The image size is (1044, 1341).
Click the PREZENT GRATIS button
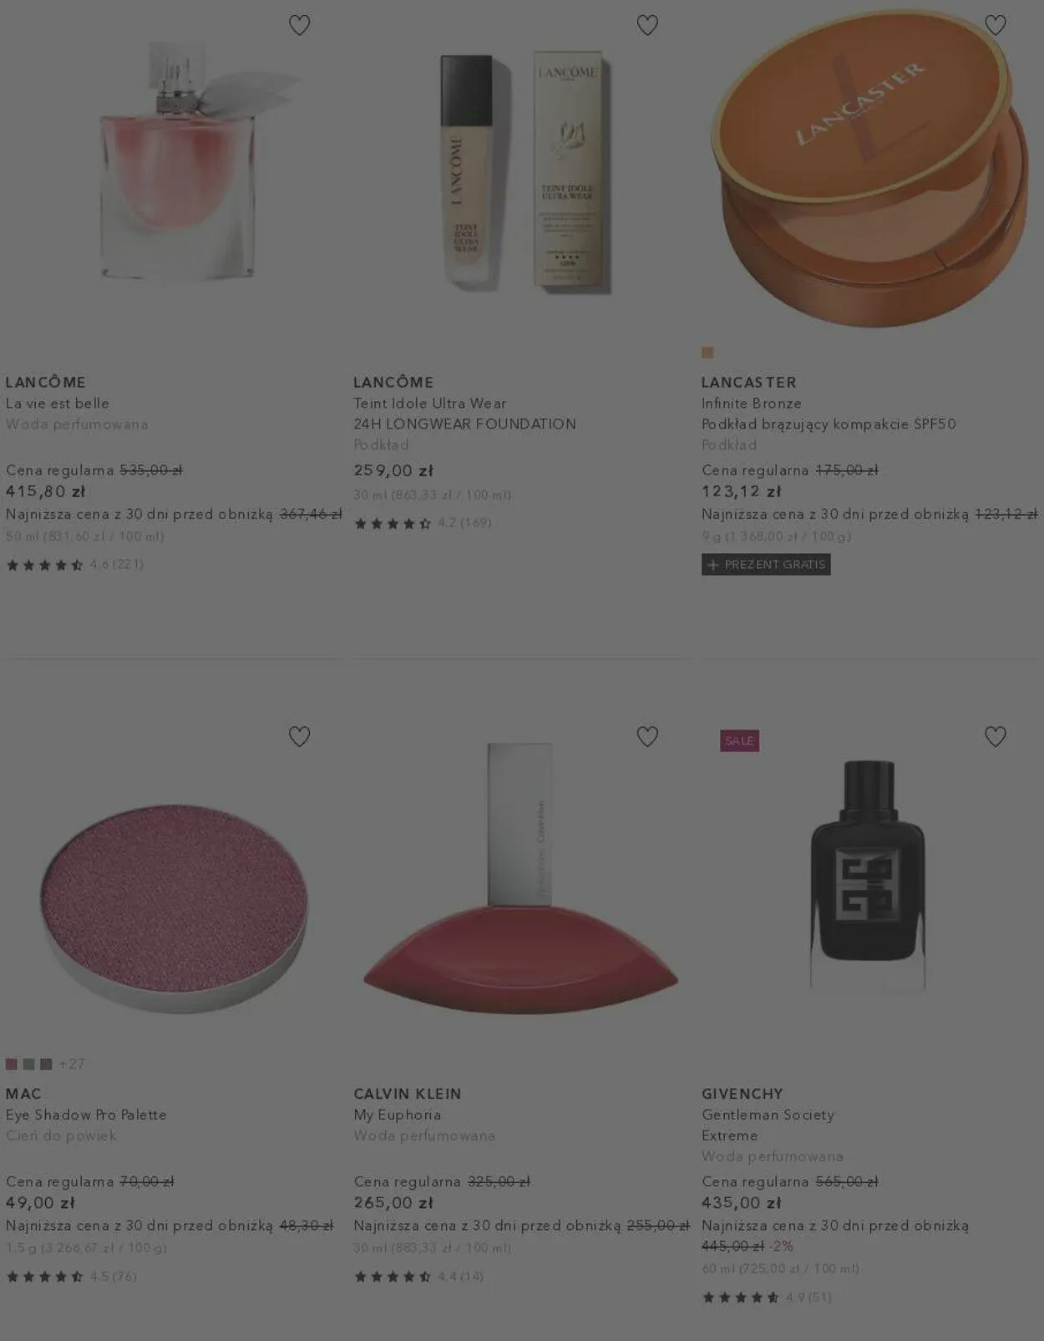[x=766, y=565]
